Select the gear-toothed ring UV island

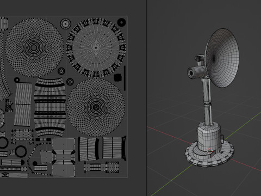coord(21,151)
